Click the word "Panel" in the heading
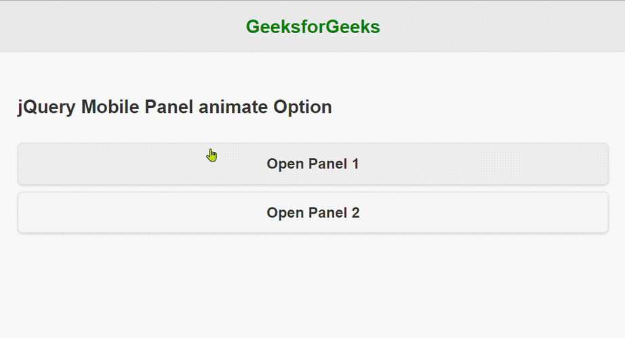The height and width of the screenshot is (338, 625). (169, 107)
